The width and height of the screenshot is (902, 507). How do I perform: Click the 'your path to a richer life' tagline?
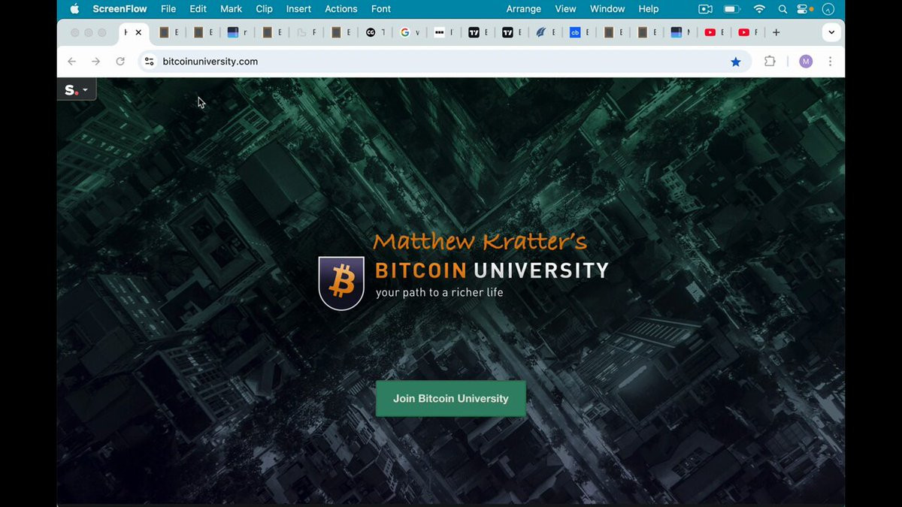click(x=440, y=292)
